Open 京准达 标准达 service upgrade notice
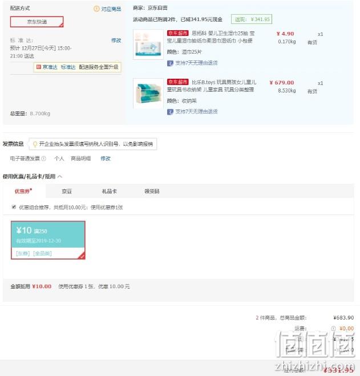The height and width of the screenshot is (376, 360). tap(78, 67)
